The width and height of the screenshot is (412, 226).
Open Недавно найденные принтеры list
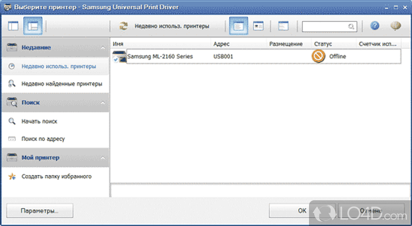[x=61, y=83]
